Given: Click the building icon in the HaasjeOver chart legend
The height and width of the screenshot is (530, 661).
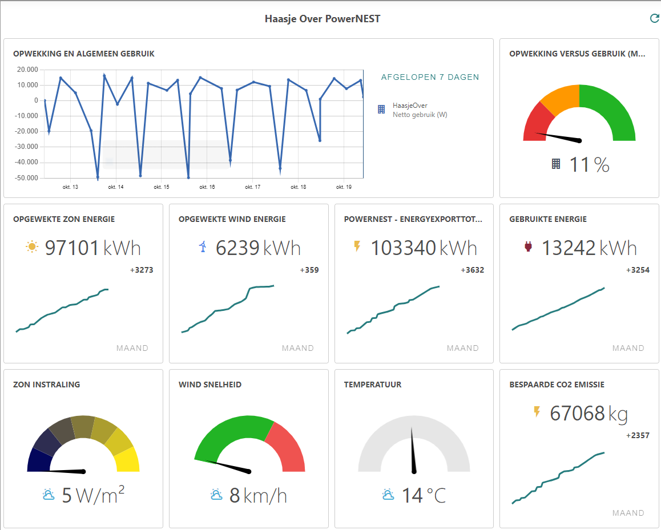Looking at the screenshot, I should point(381,110).
